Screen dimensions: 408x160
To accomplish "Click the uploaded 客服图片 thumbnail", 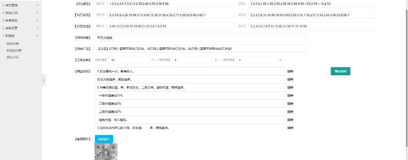I will click(106, 151).
